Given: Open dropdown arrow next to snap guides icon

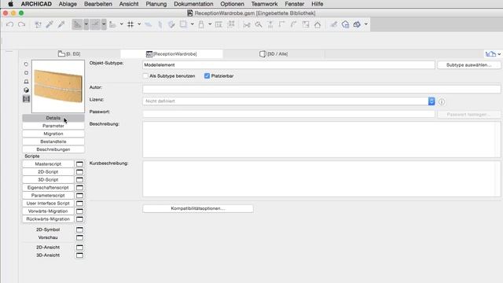Looking at the screenshot, I should click(x=104, y=24).
